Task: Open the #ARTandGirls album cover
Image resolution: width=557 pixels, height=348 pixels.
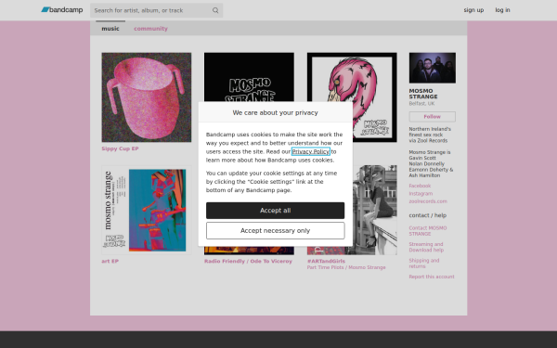Action: click(375, 210)
